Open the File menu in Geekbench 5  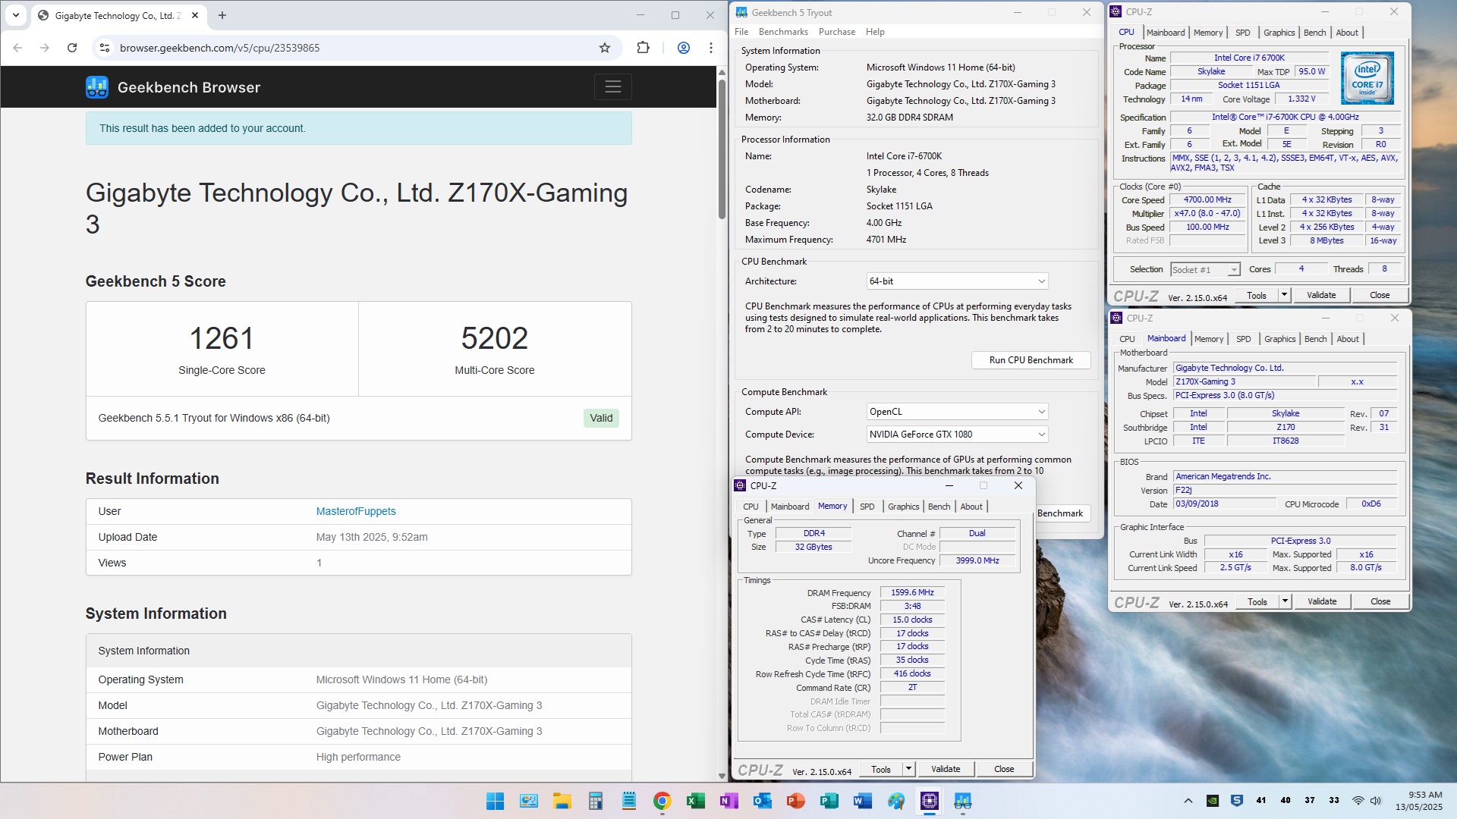click(741, 32)
